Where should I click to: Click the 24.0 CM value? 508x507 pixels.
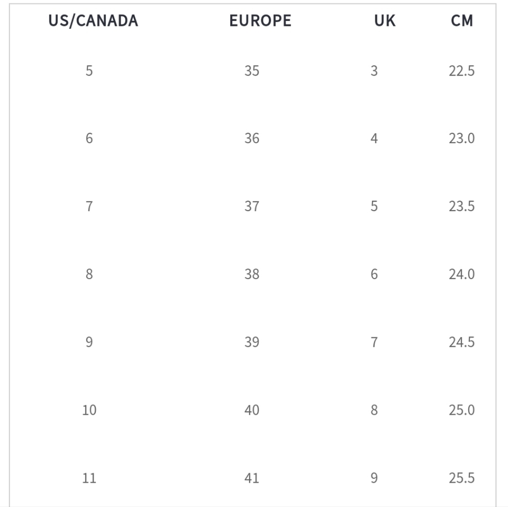coord(461,274)
